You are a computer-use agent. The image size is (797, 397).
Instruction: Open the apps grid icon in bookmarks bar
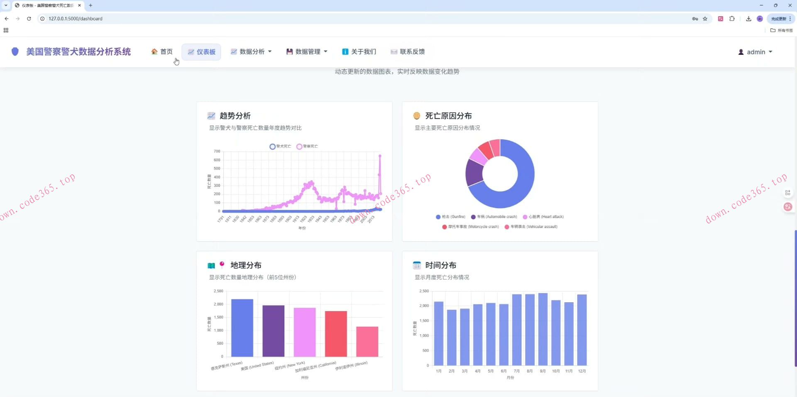(x=6, y=30)
